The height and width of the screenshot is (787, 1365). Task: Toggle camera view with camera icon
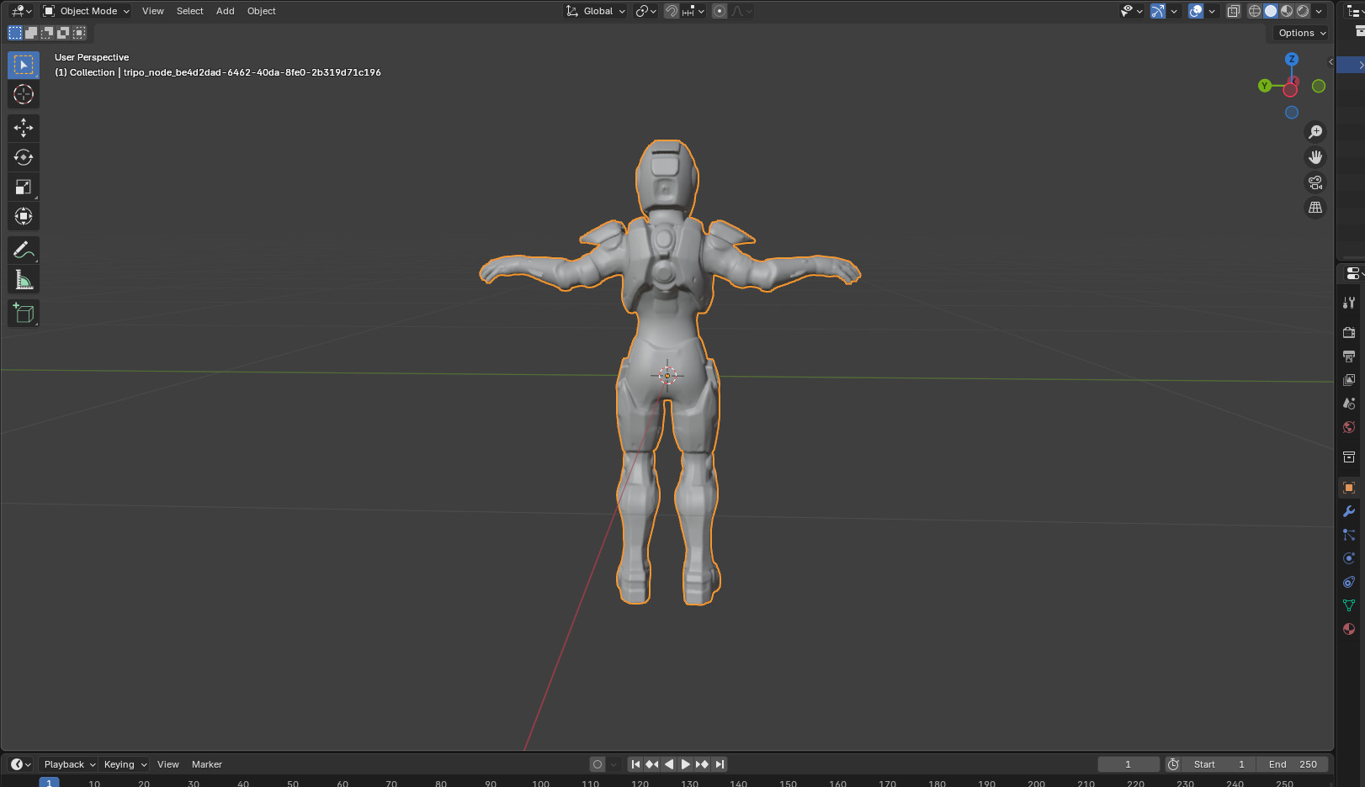coord(1315,182)
